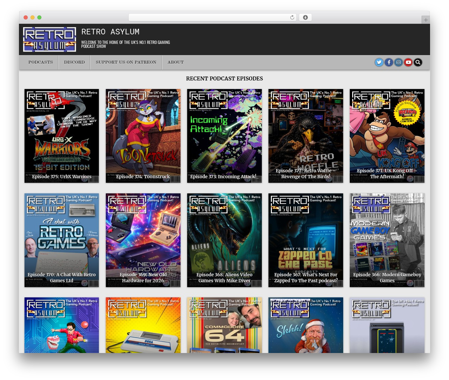The width and height of the screenshot is (449, 380).
Task: Open the Commodore 64 documentary episode cover
Action: point(224,325)
